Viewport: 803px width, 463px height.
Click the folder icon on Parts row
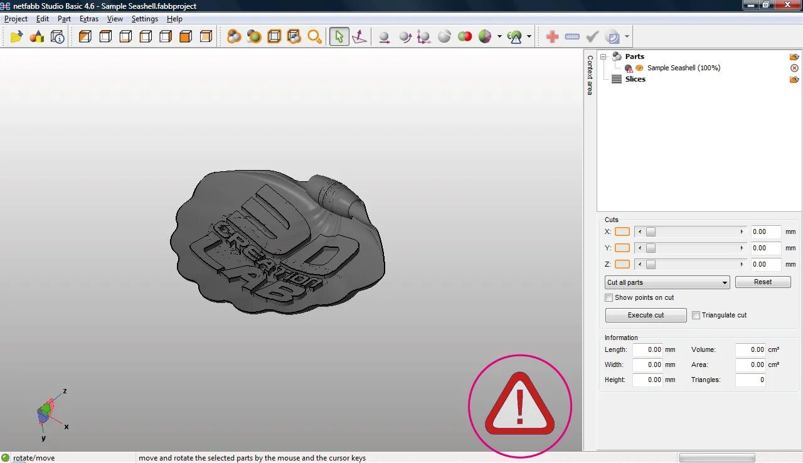pyautogui.click(x=794, y=56)
